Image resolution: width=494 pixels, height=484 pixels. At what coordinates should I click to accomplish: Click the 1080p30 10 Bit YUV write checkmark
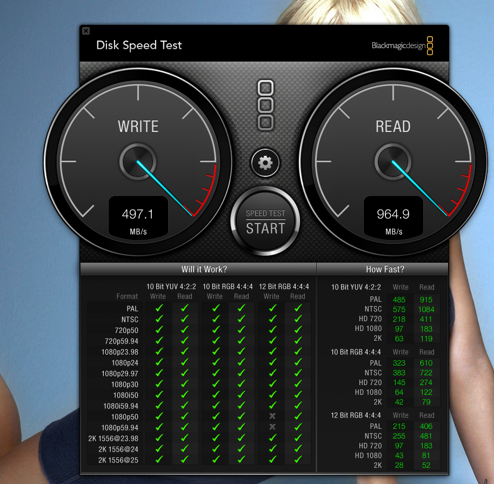coord(159,384)
